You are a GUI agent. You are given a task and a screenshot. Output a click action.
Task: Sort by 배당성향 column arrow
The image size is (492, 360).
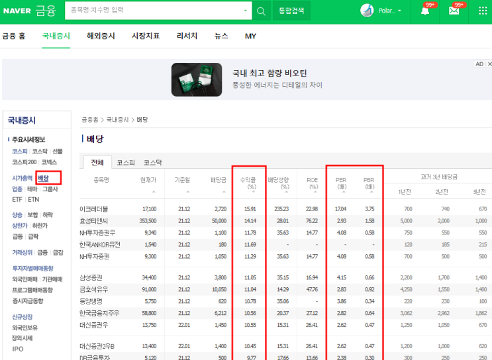(286, 192)
